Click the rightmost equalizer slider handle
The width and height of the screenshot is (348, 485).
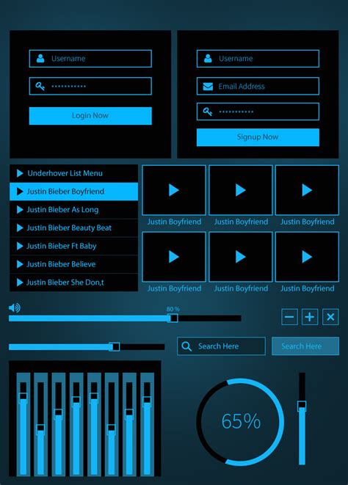147,401
